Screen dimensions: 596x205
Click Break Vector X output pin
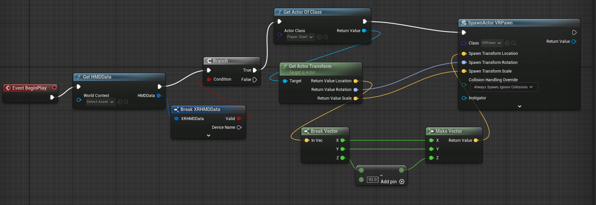pos(343,140)
